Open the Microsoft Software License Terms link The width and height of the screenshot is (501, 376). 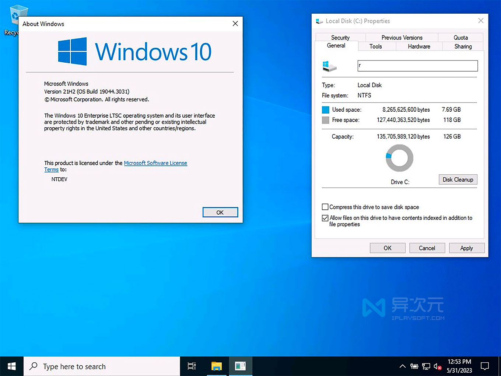[x=155, y=163]
